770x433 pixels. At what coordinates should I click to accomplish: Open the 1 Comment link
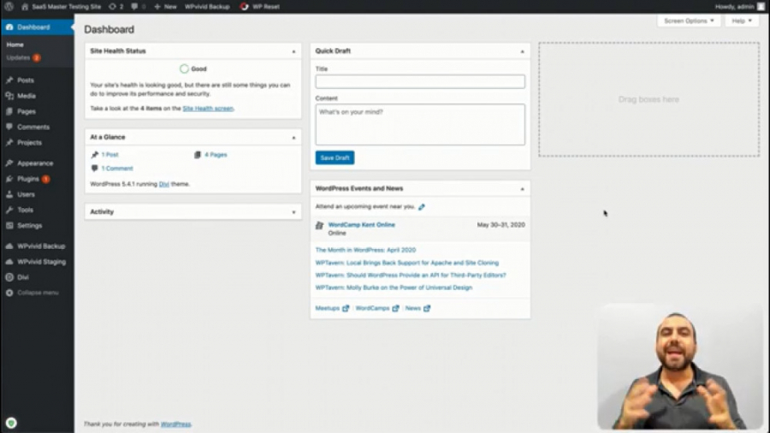click(117, 168)
